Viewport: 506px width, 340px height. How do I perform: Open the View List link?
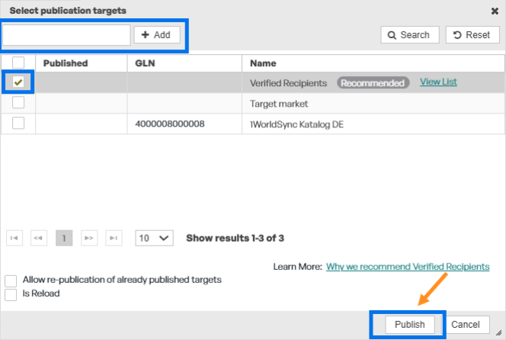click(438, 82)
